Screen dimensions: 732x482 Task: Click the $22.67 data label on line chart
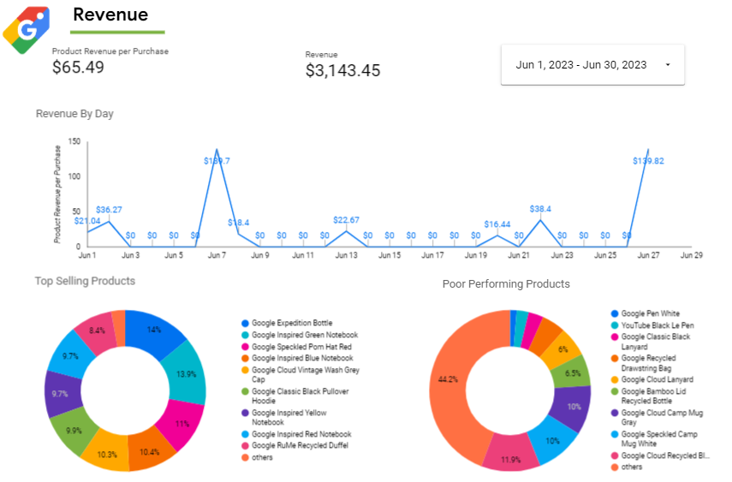click(x=346, y=220)
